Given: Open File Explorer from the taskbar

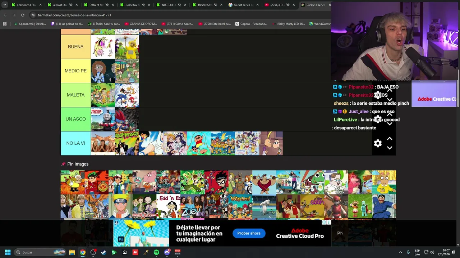Looking at the screenshot, I should pos(72,252).
